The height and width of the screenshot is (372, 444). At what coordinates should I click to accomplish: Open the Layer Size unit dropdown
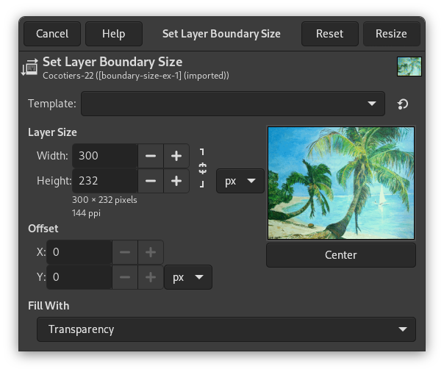click(x=240, y=181)
